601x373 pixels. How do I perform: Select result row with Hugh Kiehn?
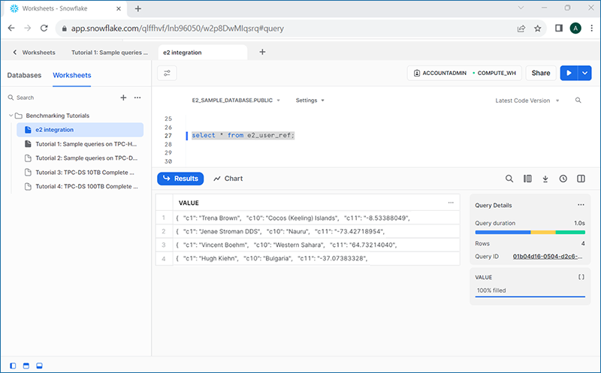[308, 258]
